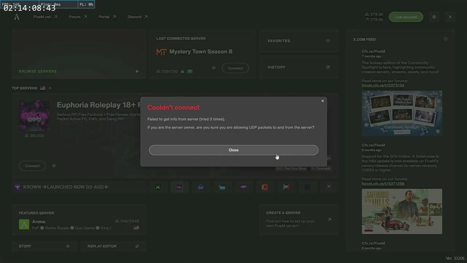
Task: Click the 28/200 player count on Euphoria
Action: (x=34, y=136)
